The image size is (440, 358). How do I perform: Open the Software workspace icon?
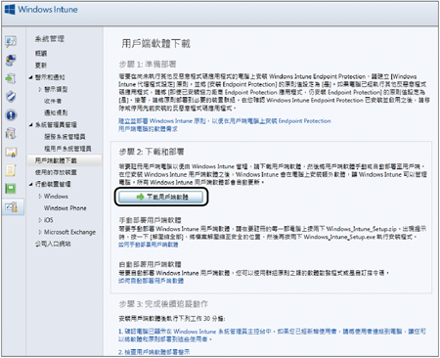coord(11,133)
